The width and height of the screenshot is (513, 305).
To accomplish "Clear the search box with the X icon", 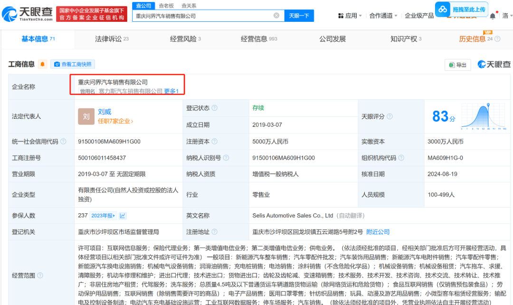I will coord(276,16).
